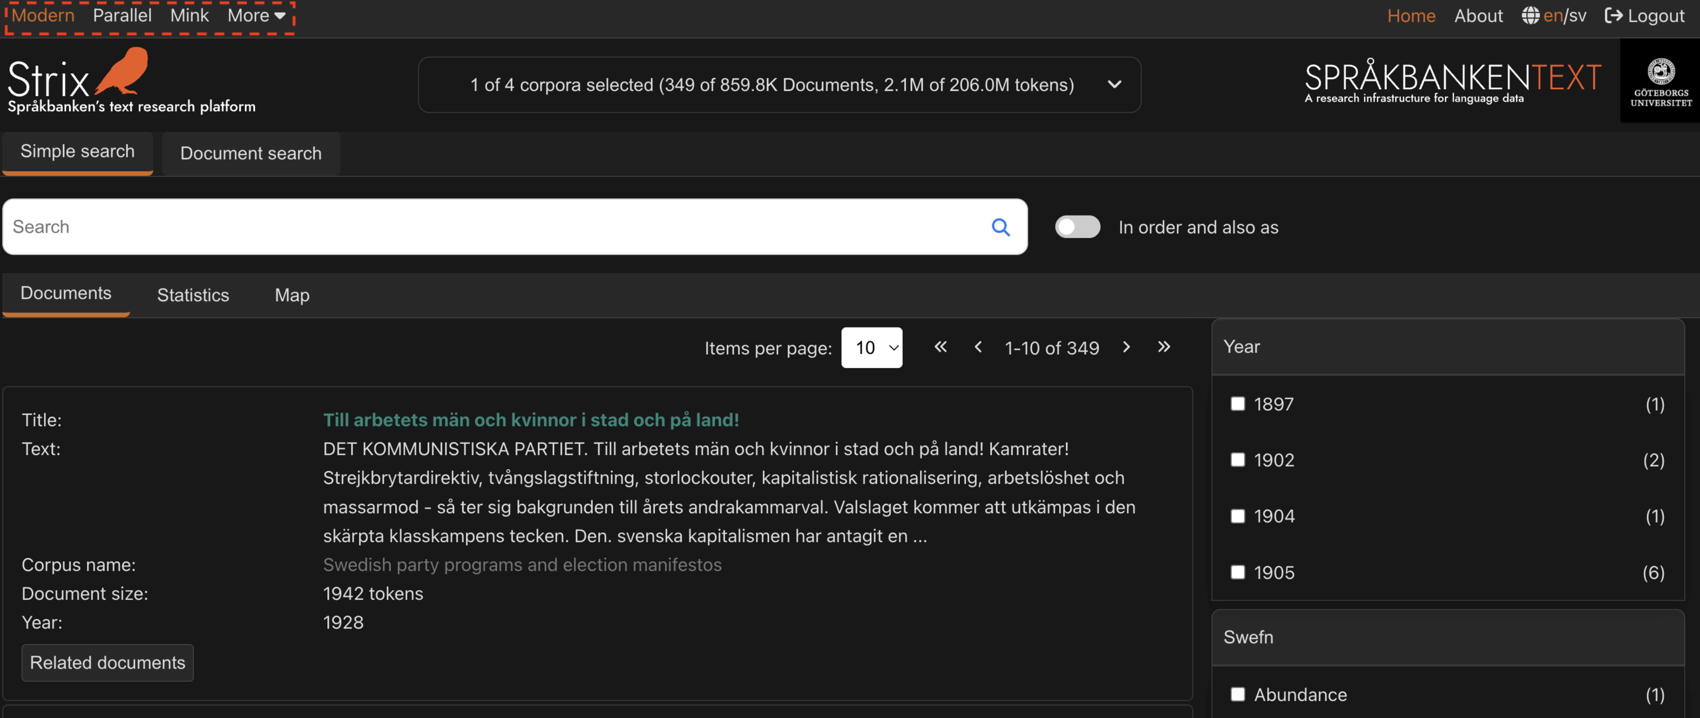This screenshot has width=1700, height=718.
Task: Go to the first page of results
Action: click(941, 347)
